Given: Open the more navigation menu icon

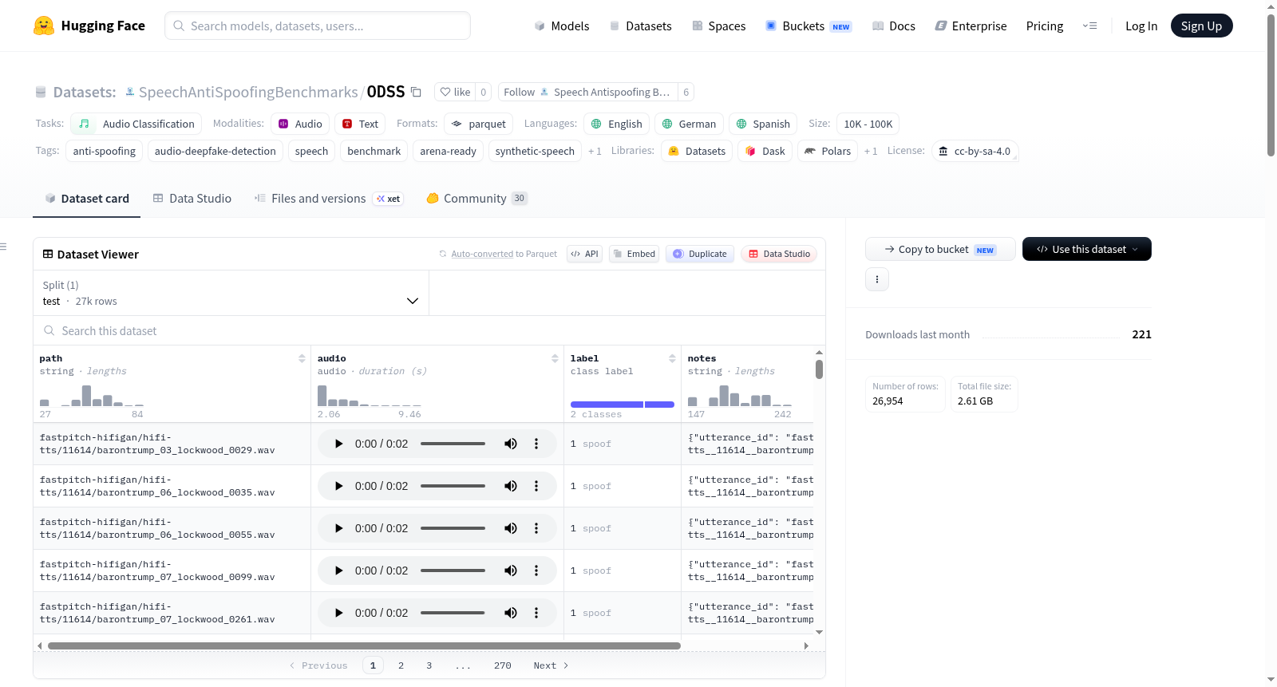Looking at the screenshot, I should point(1089,26).
